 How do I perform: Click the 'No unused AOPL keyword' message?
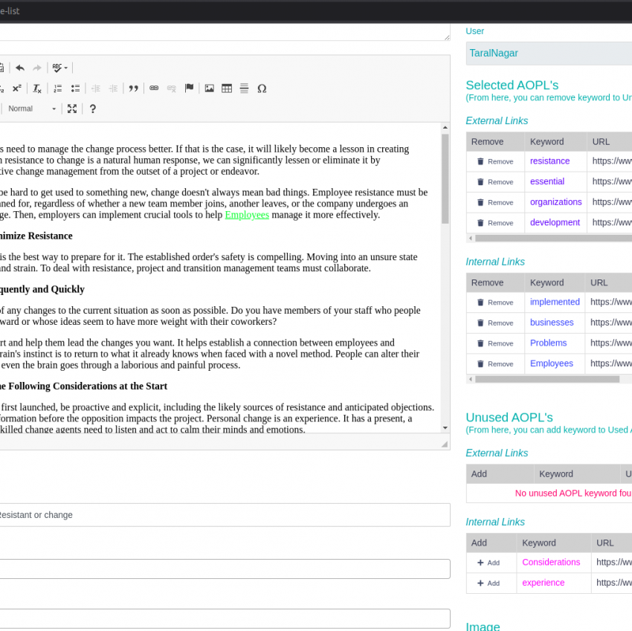click(x=573, y=494)
